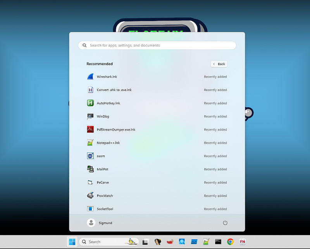Click 'Recently added' beside AutoHotkey.lnk
The height and width of the screenshot is (249, 310).
click(215, 103)
